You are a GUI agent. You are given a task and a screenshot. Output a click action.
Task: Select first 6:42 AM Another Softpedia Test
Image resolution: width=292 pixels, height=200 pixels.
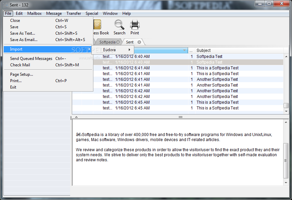click(178, 91)
